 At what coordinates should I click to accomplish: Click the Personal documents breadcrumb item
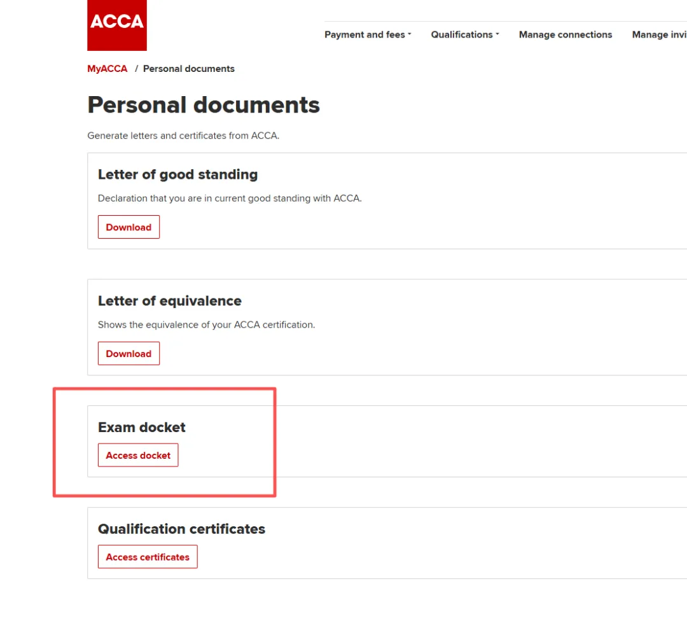pos(189,69)
